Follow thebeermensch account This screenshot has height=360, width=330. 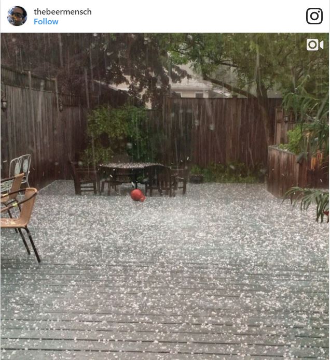coord(46,22)
